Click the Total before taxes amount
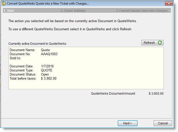This screenshot has height=132, width=178. point(49,79)
